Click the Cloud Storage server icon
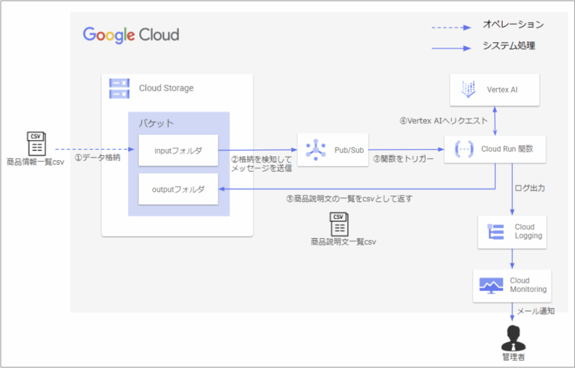The height and width of the screenshot is (368, 575). 119,88
